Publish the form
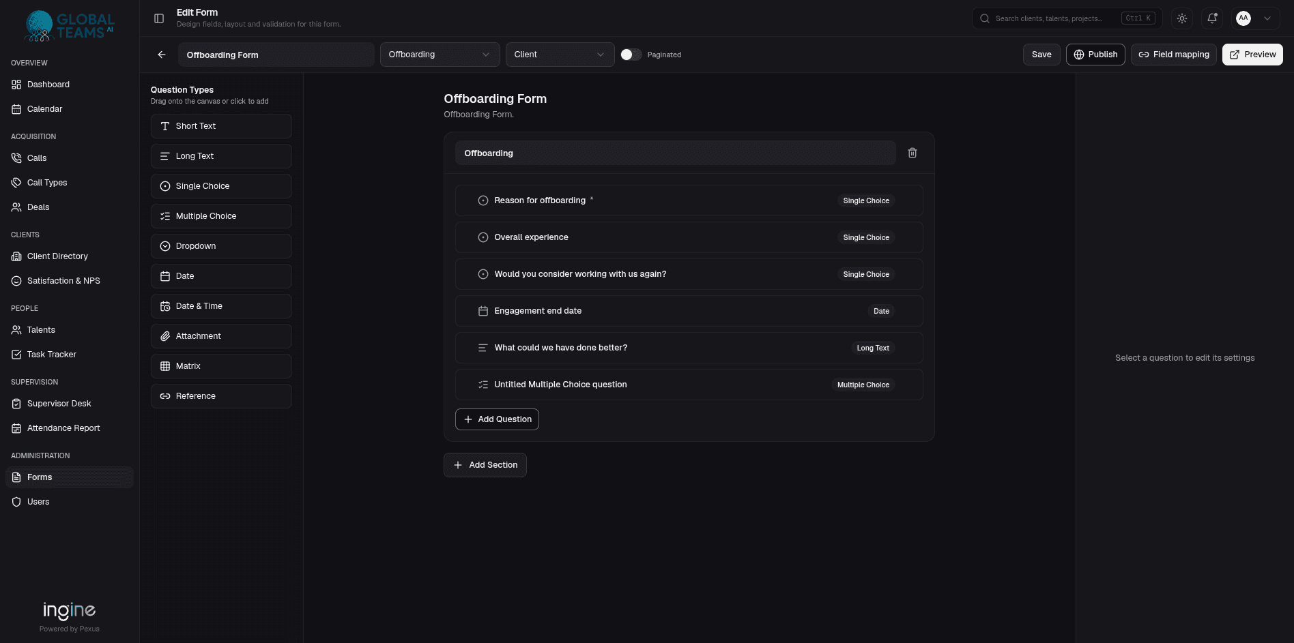Screen dimensions: 1294x643 (x=1095, y=55)
